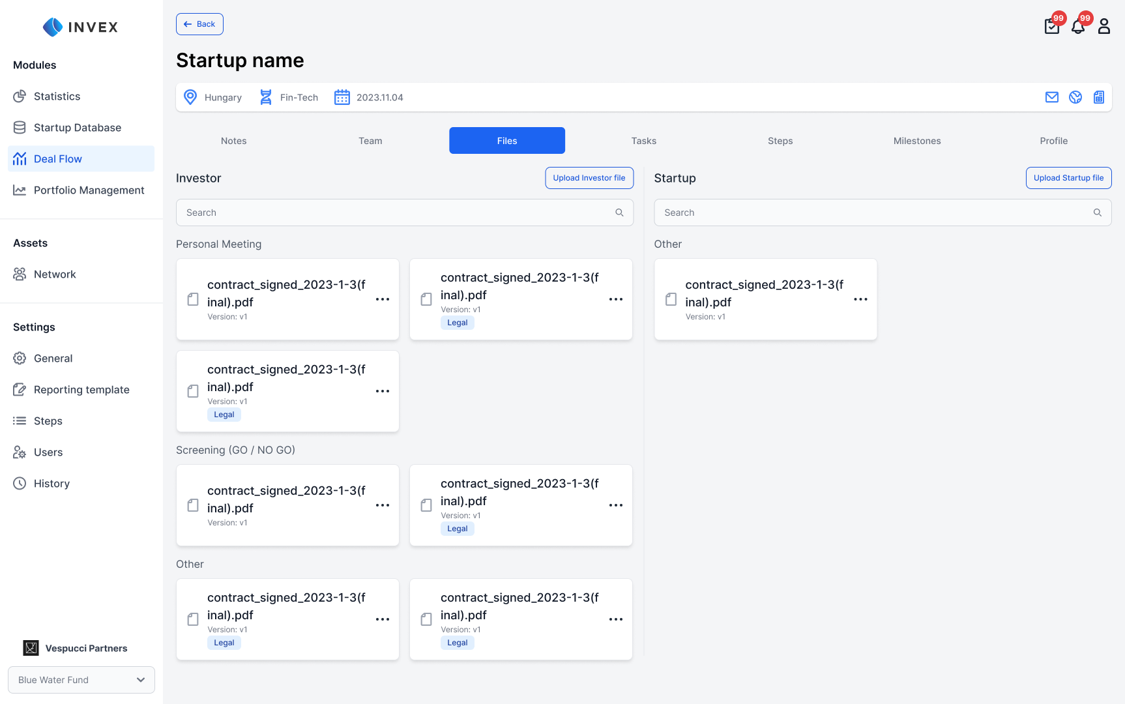Open options of first Personal Meeting file
Image resolution: width=1125 pixels, height=704 pixels.
pyautogui.click(x=383, y=299)
